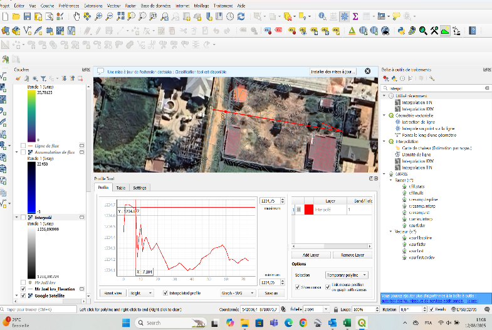The image size is (492, 330).
Task: Open the Traitement menu
Action: pyautogui.click(x=223, y=6)
